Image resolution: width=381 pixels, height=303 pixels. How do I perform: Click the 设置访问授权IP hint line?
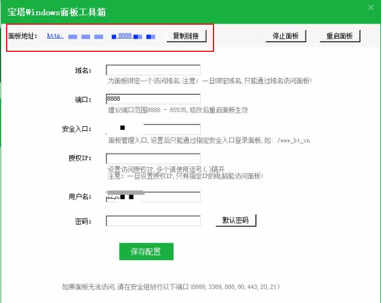166,169
